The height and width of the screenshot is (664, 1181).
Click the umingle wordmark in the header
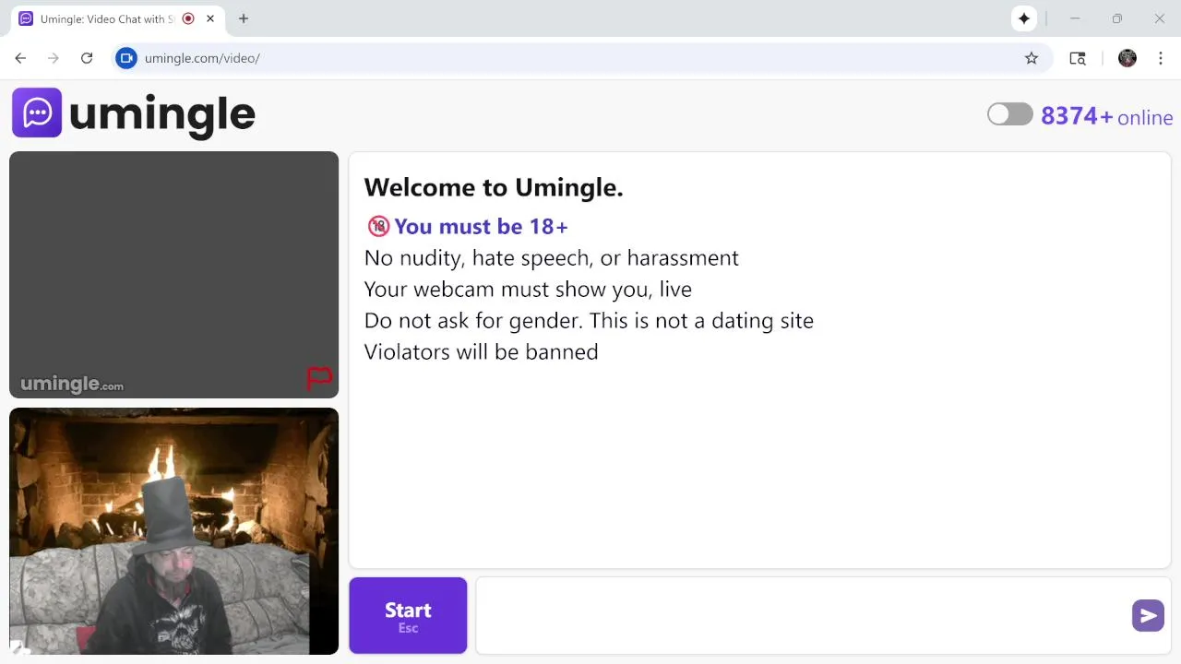click(161, 115)
